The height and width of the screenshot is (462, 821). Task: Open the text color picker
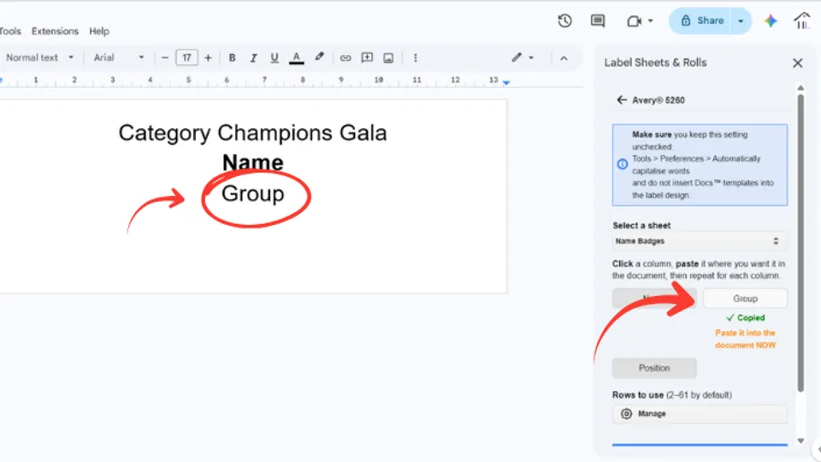[297, 57]
